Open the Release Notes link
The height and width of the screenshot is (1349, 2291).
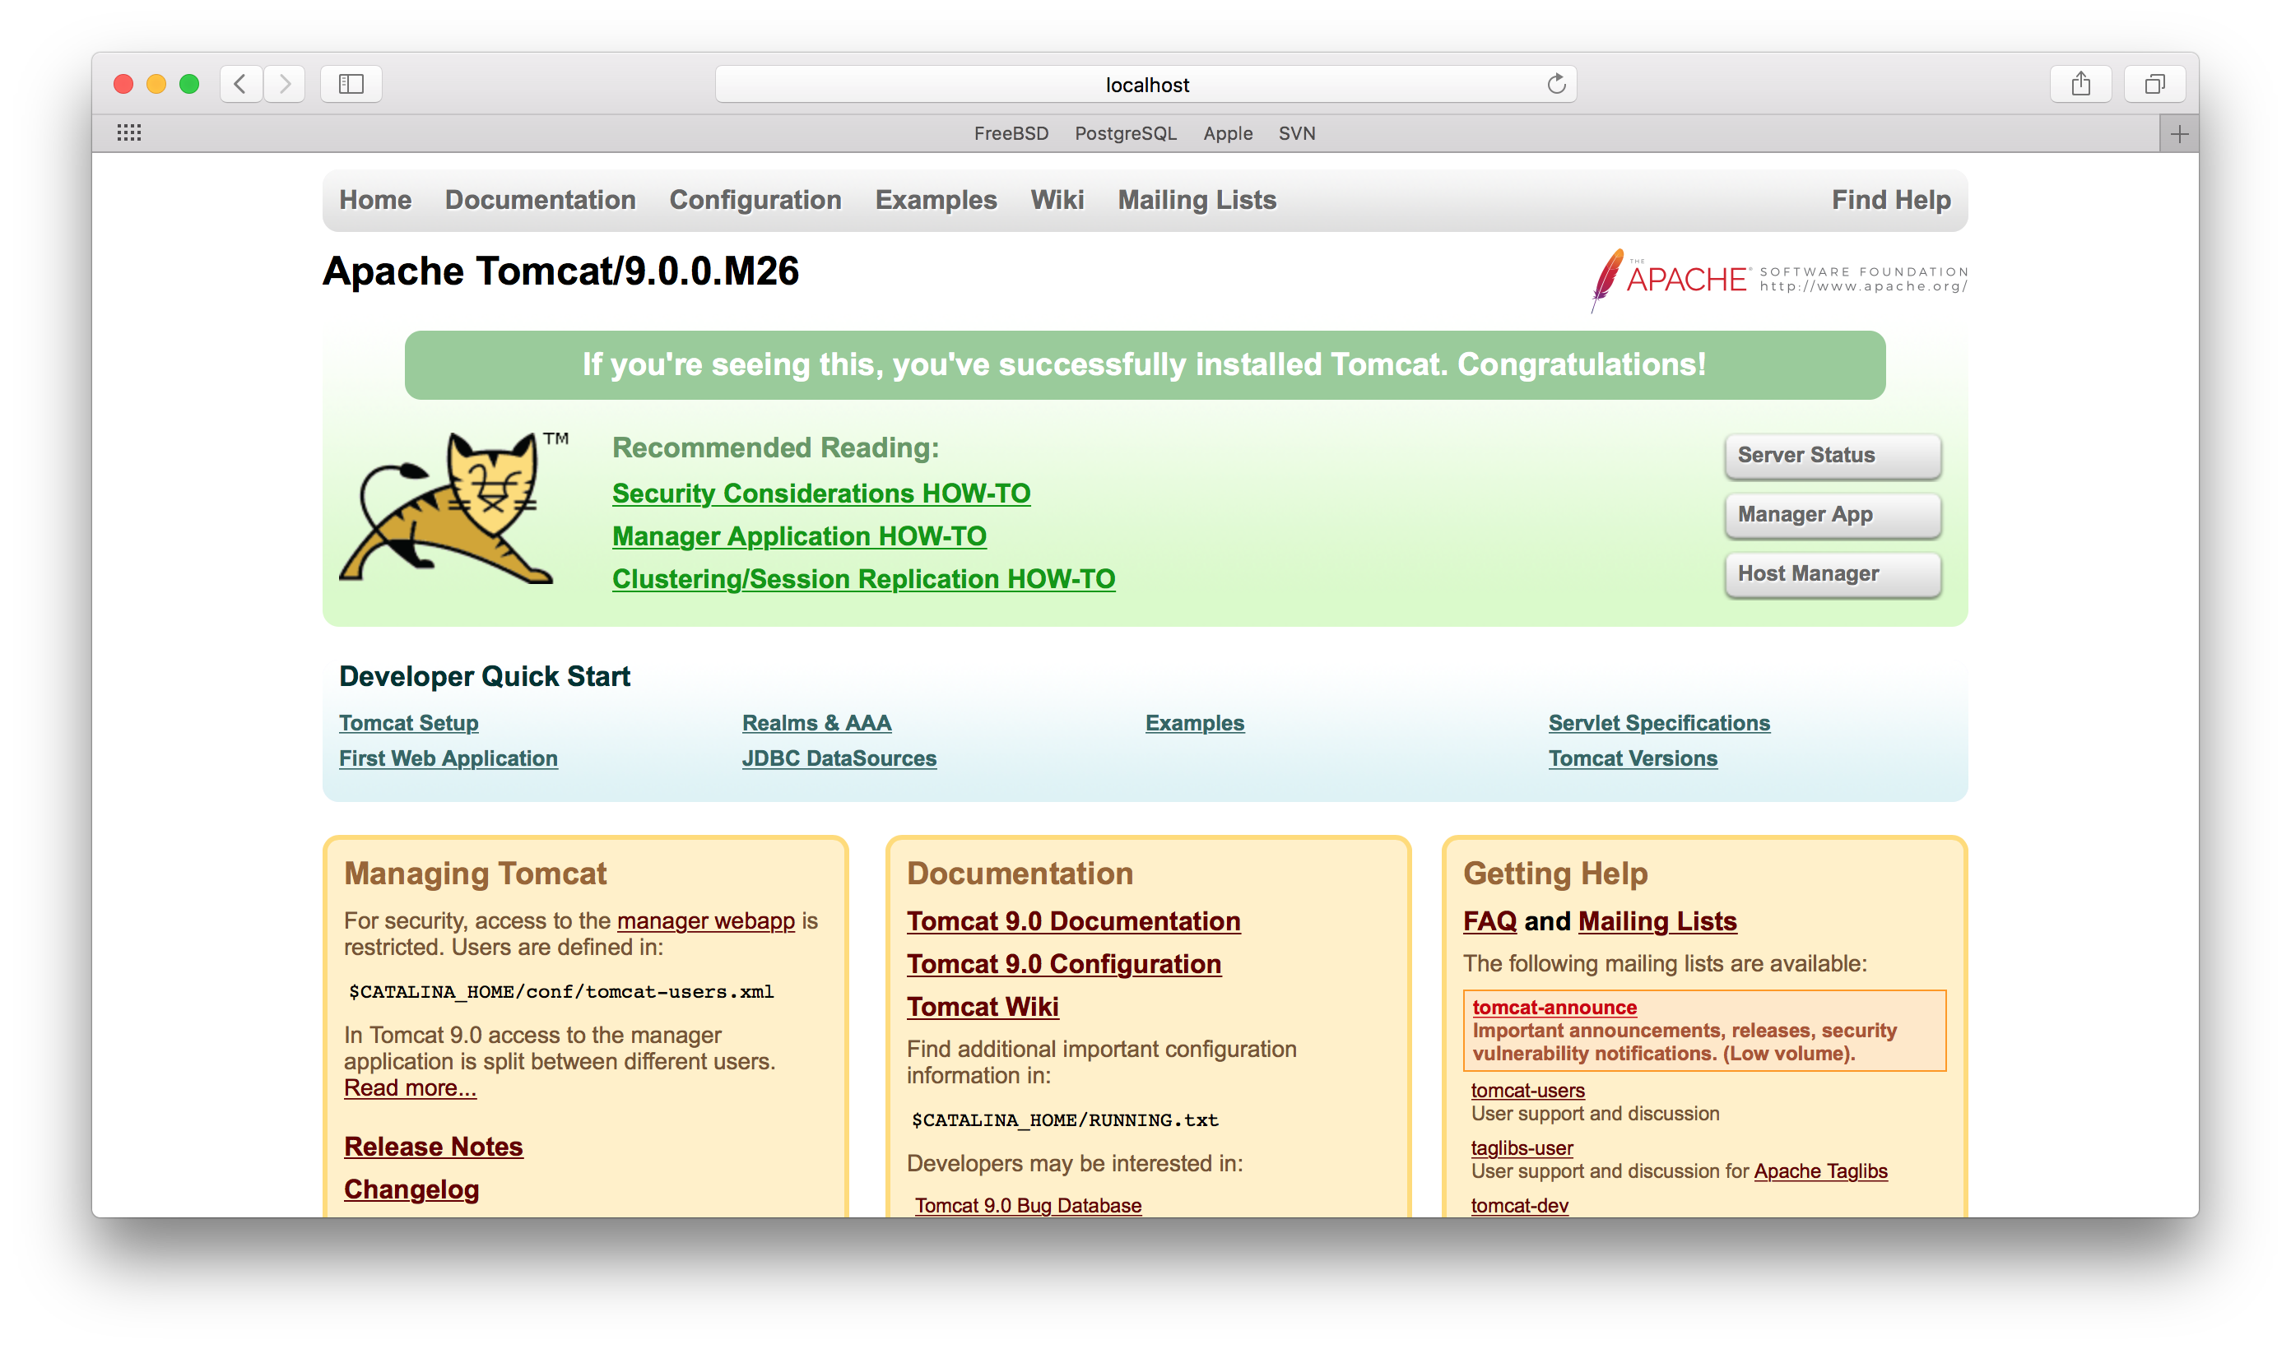tap(433, 1147)
